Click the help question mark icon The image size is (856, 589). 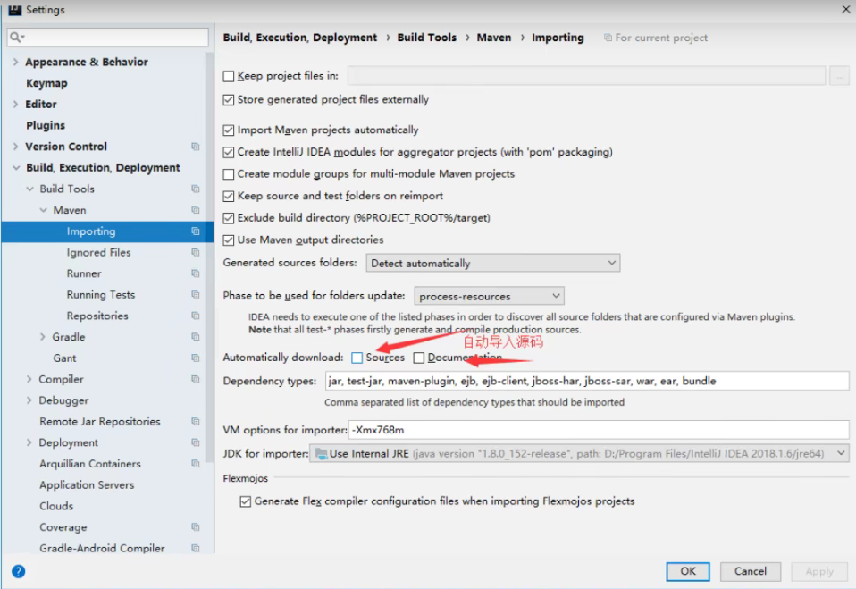(18, 571)
